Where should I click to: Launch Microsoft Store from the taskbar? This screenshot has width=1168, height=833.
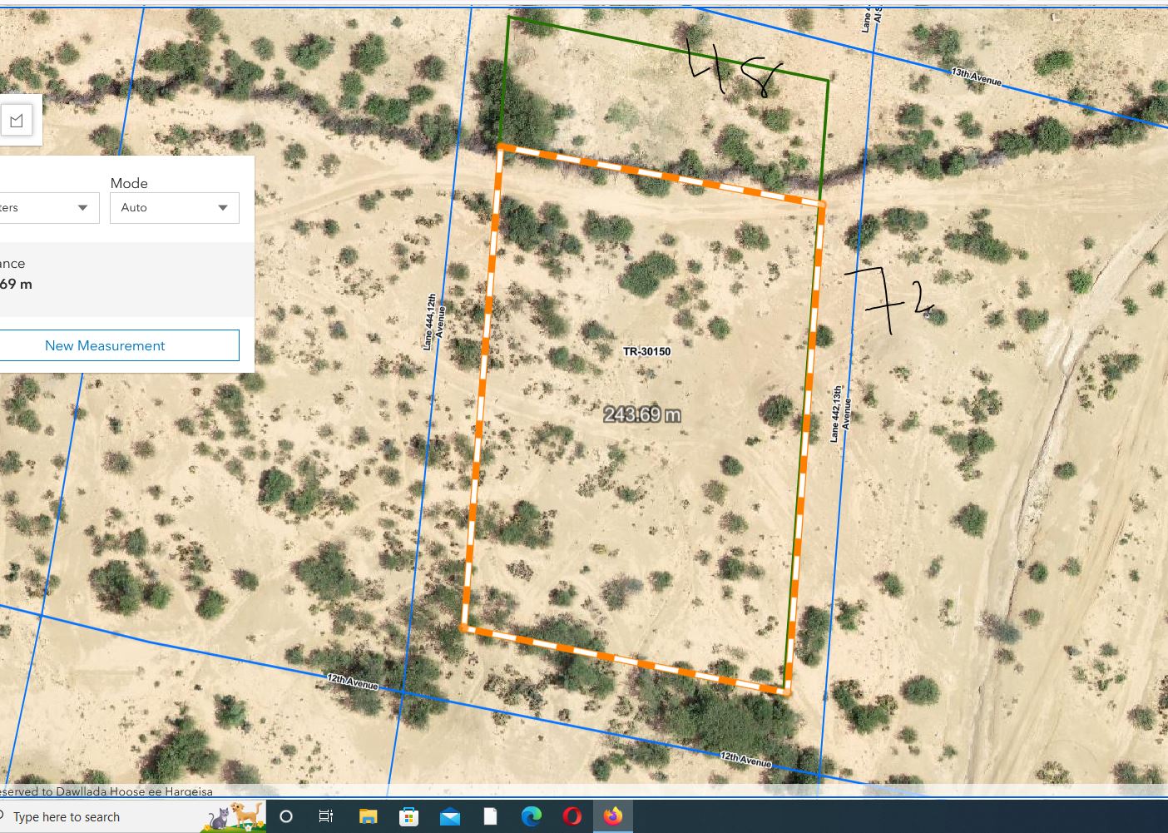coord(408,816)
